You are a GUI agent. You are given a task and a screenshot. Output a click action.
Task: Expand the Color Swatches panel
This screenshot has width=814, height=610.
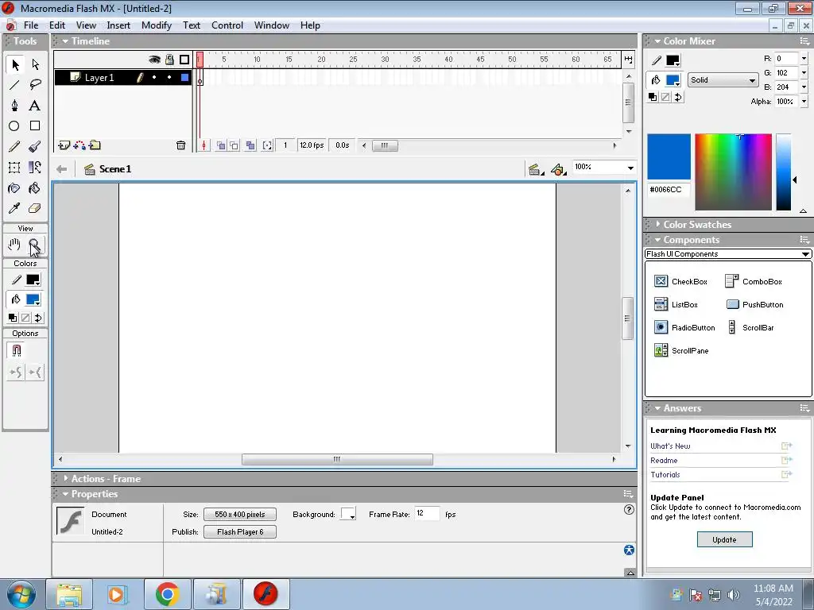(657, 224)
